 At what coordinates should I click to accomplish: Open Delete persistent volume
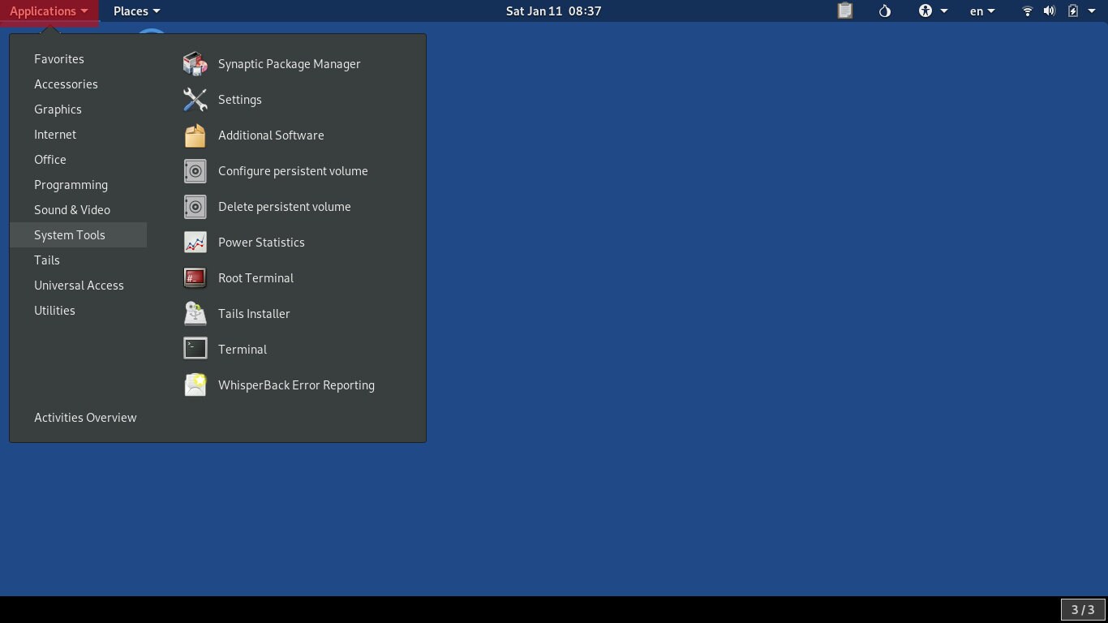284,206
